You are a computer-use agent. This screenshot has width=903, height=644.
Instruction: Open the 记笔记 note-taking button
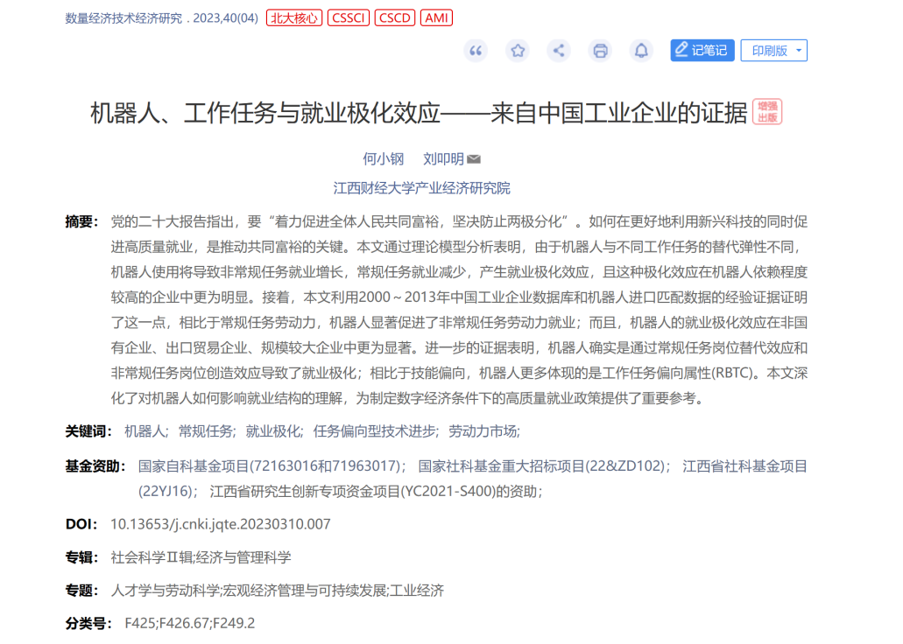702,51
